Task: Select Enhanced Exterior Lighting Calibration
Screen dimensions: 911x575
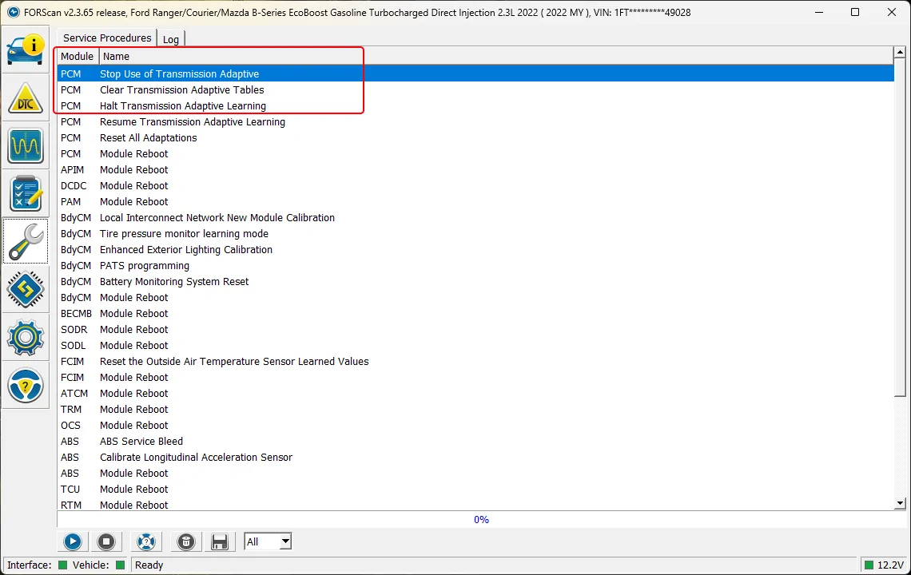Action: [475, 250]
